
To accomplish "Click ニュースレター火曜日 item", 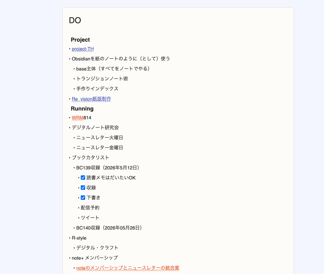I will point(100,137).
